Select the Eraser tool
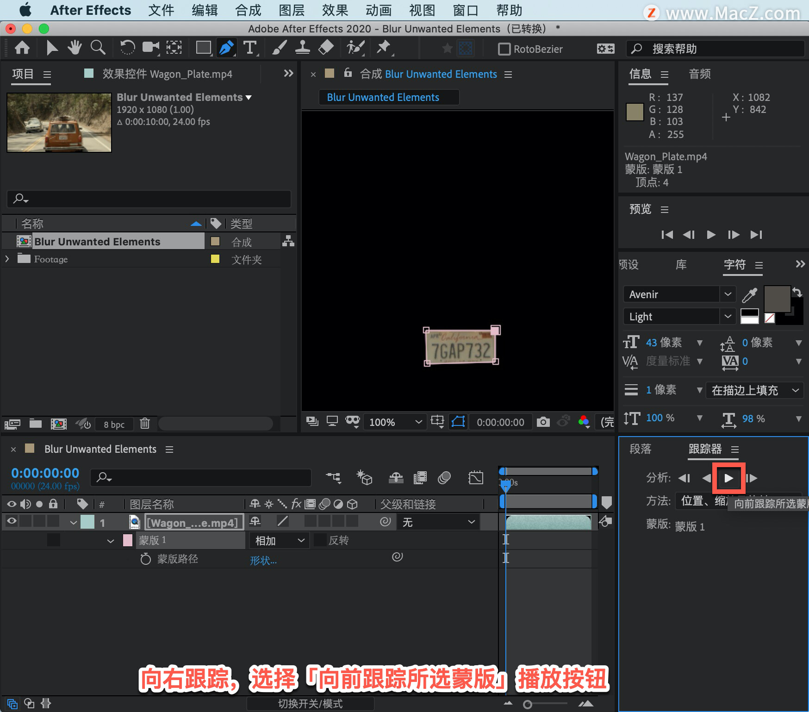The image size is (809, 712). (326, 47)
